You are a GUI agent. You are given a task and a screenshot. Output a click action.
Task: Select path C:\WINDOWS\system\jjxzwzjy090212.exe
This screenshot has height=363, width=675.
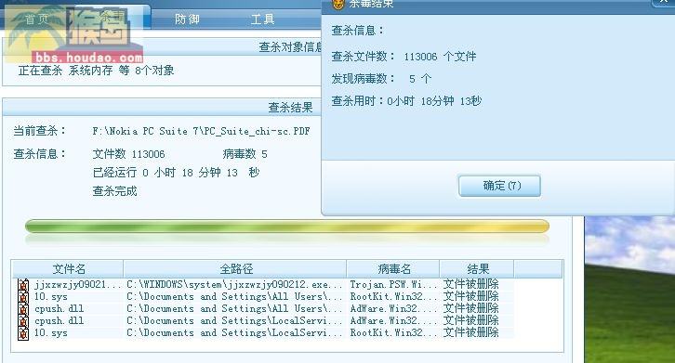coord(234,285)
